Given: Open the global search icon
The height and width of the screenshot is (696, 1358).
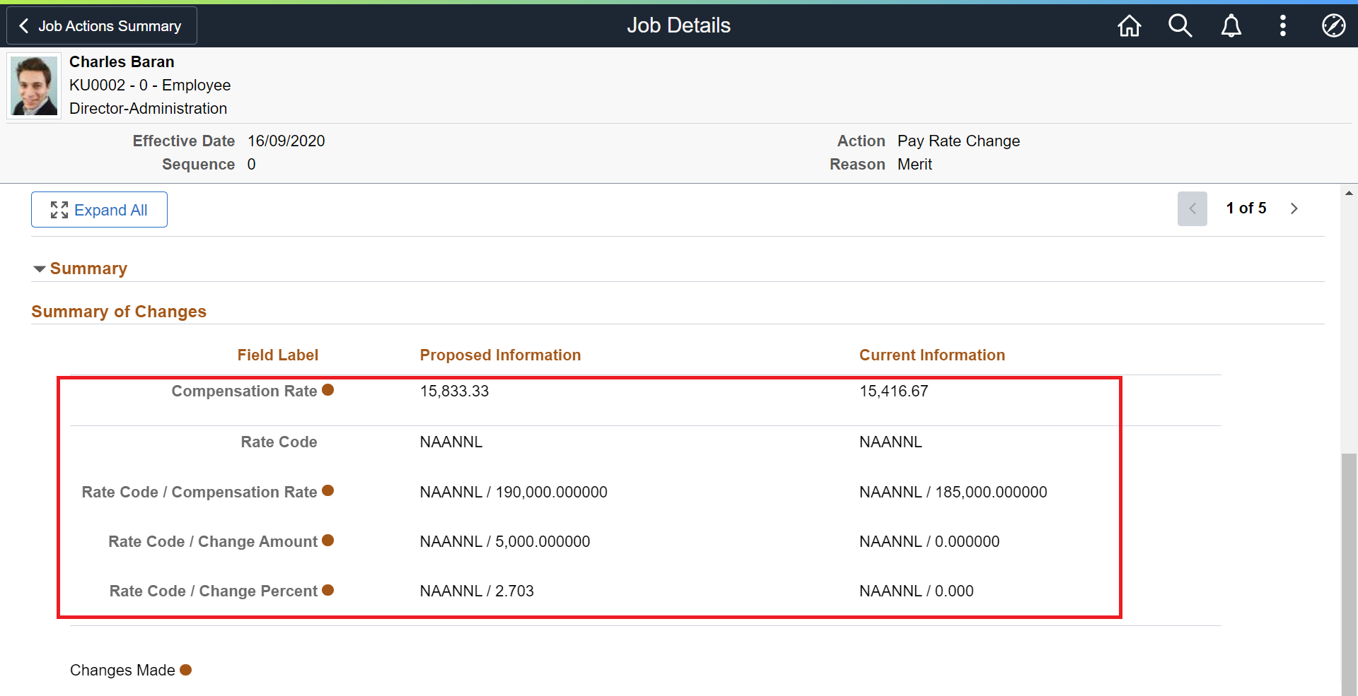Looking at the screenshot, I should click(1180, 26).
